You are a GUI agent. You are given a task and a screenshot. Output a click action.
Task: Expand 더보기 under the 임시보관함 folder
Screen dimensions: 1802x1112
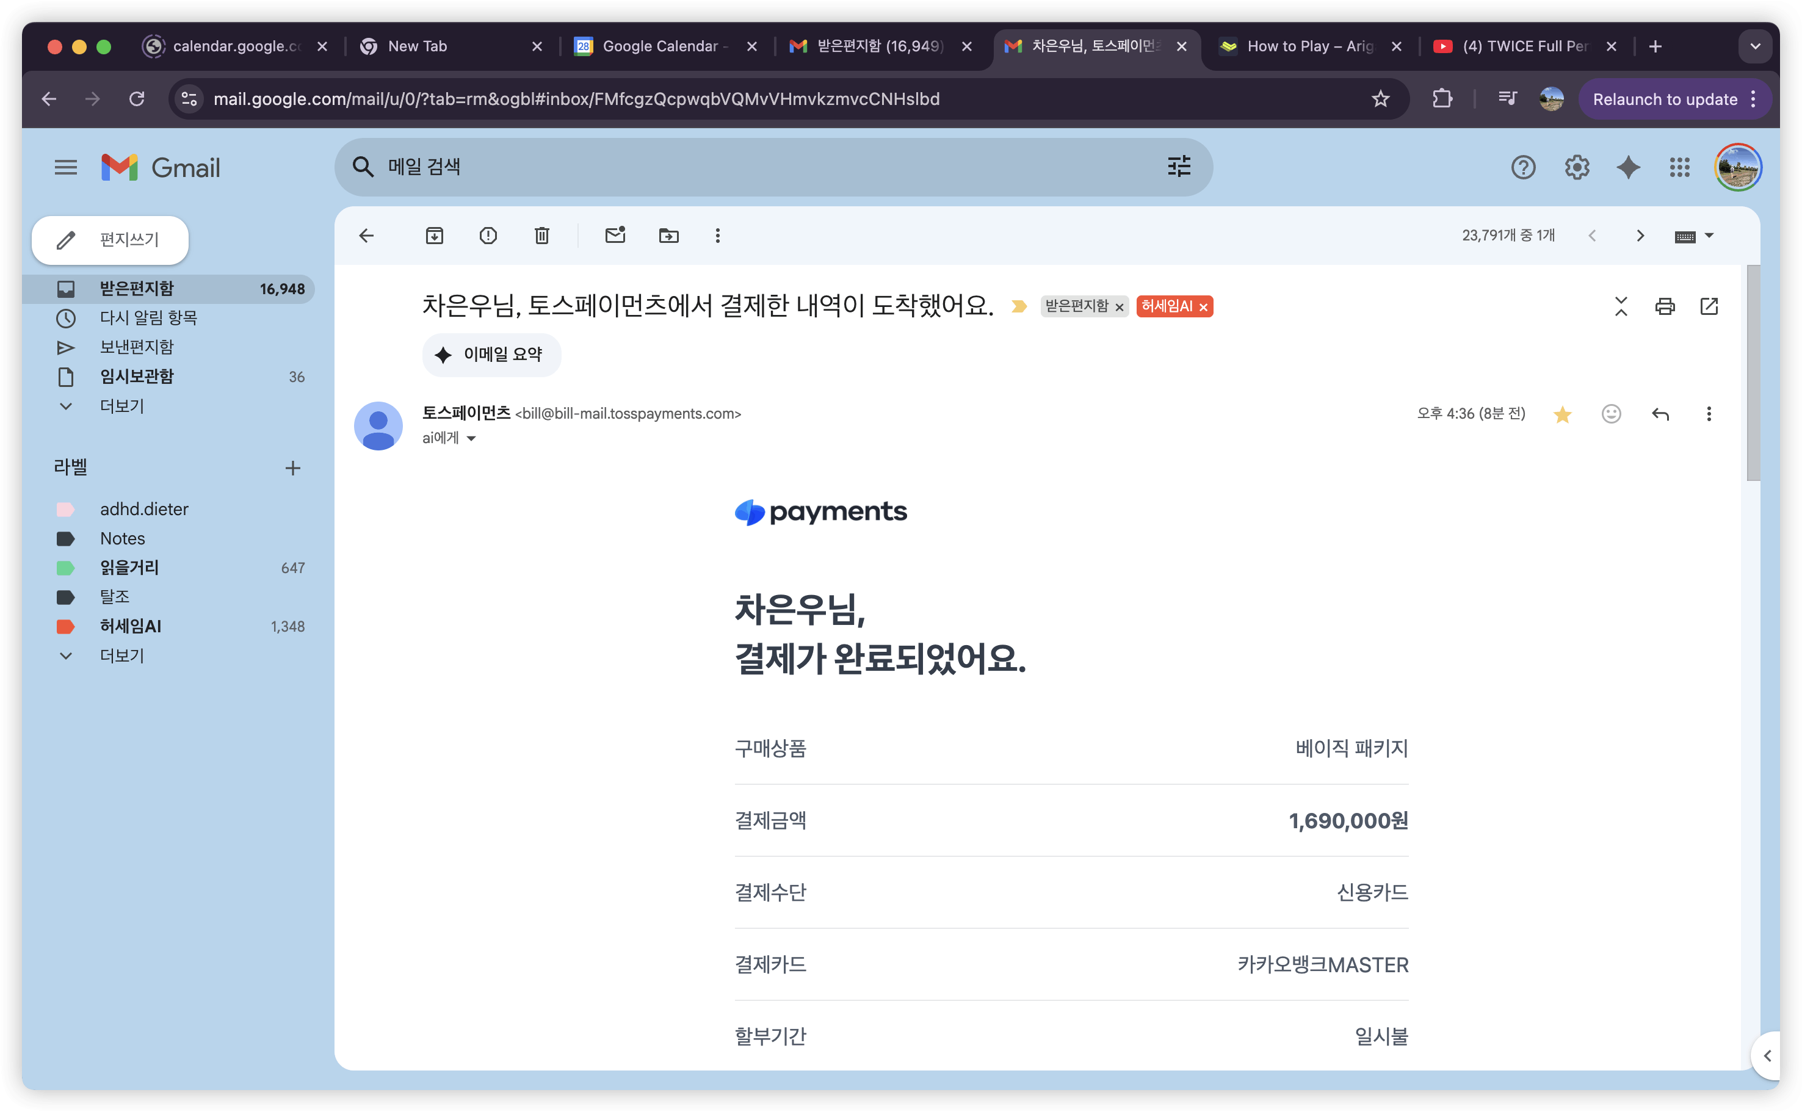(121, 406)
